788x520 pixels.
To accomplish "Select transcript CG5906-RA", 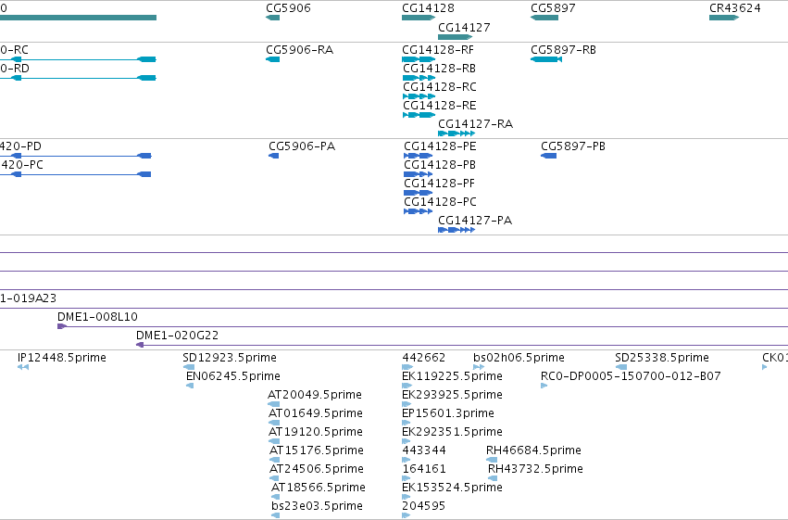I will (x=299, y=50).
